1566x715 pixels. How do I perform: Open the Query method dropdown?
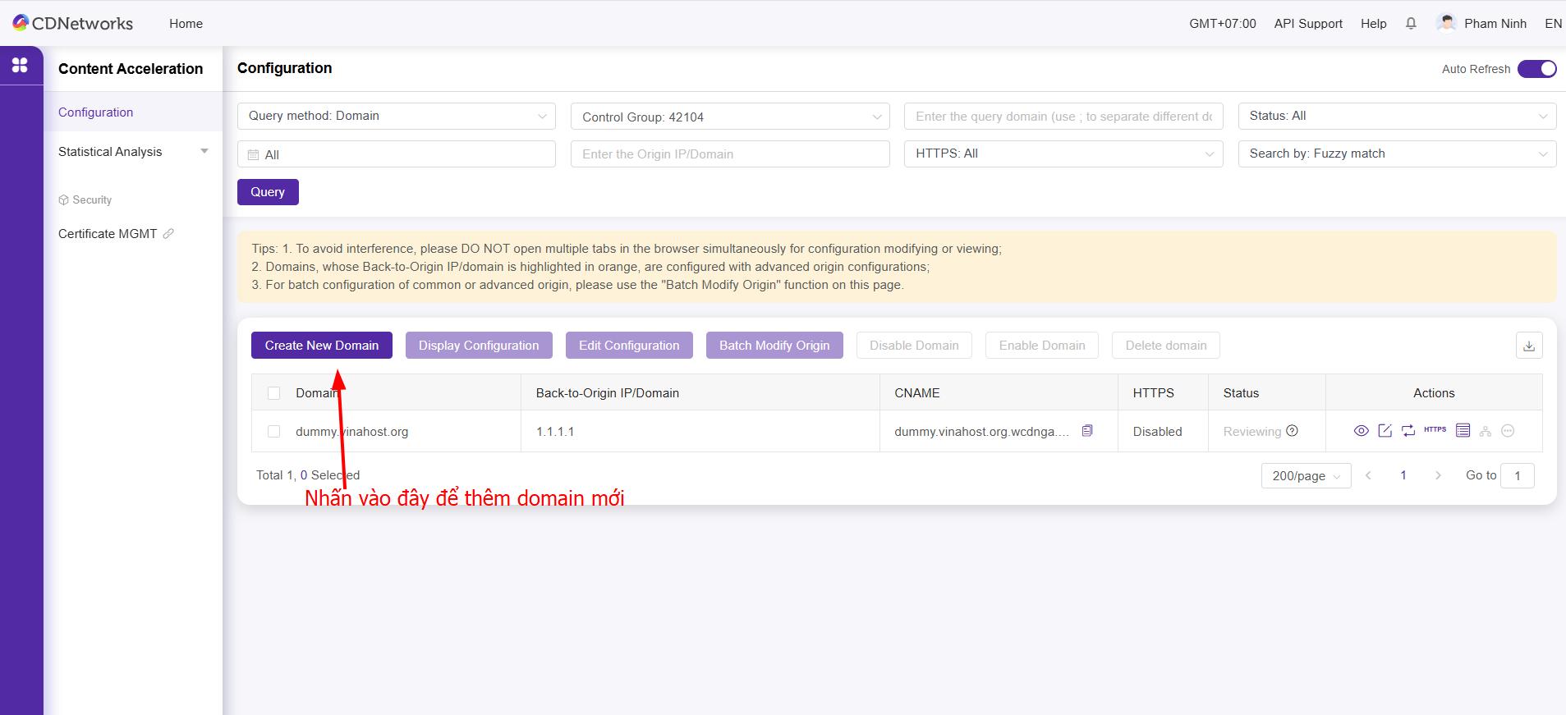(x=397, y=116)
